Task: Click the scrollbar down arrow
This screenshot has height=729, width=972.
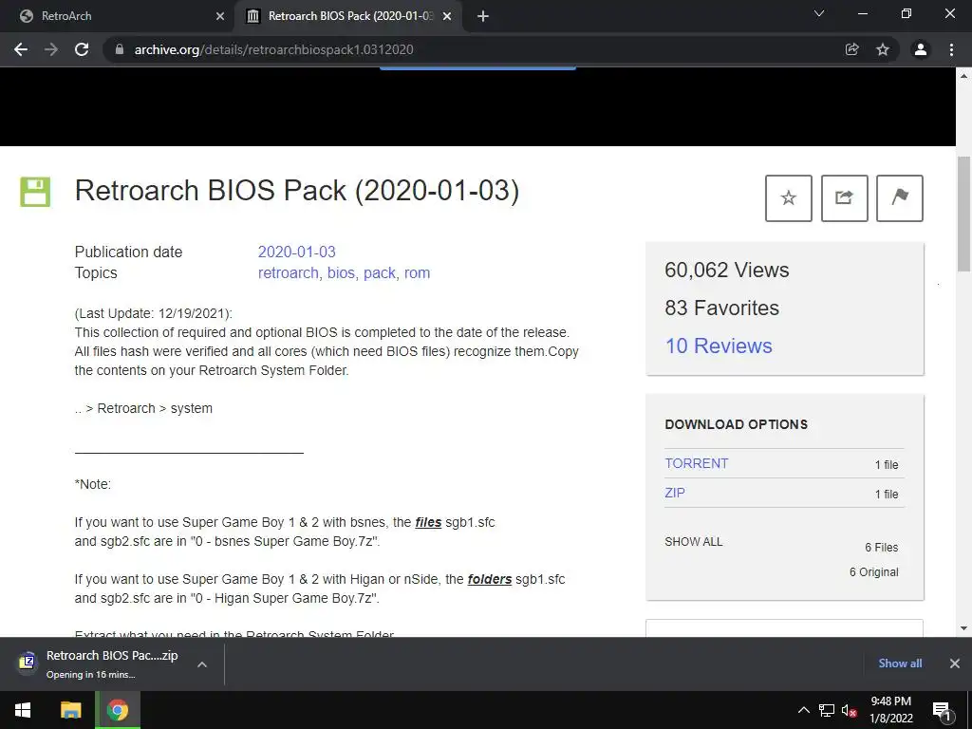Action: pos(964,628)
